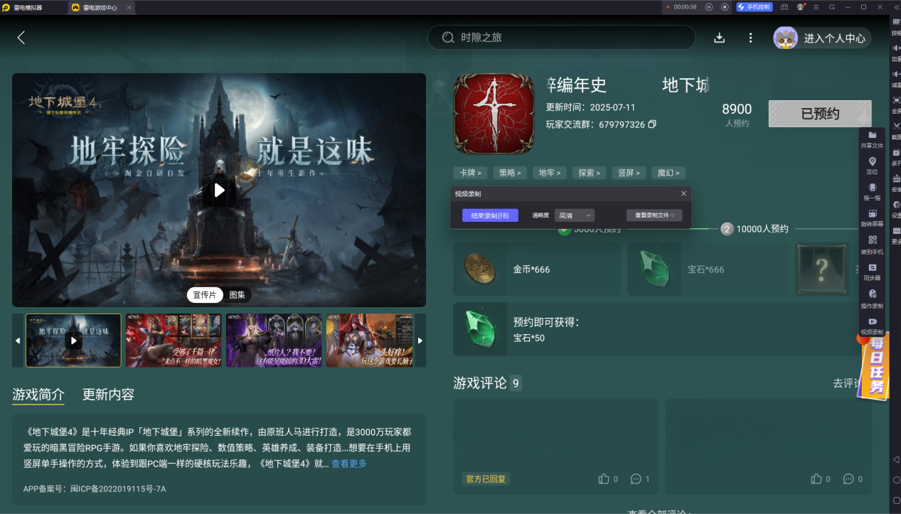Click the mystery question-mark reward

[x=822, y=269]
